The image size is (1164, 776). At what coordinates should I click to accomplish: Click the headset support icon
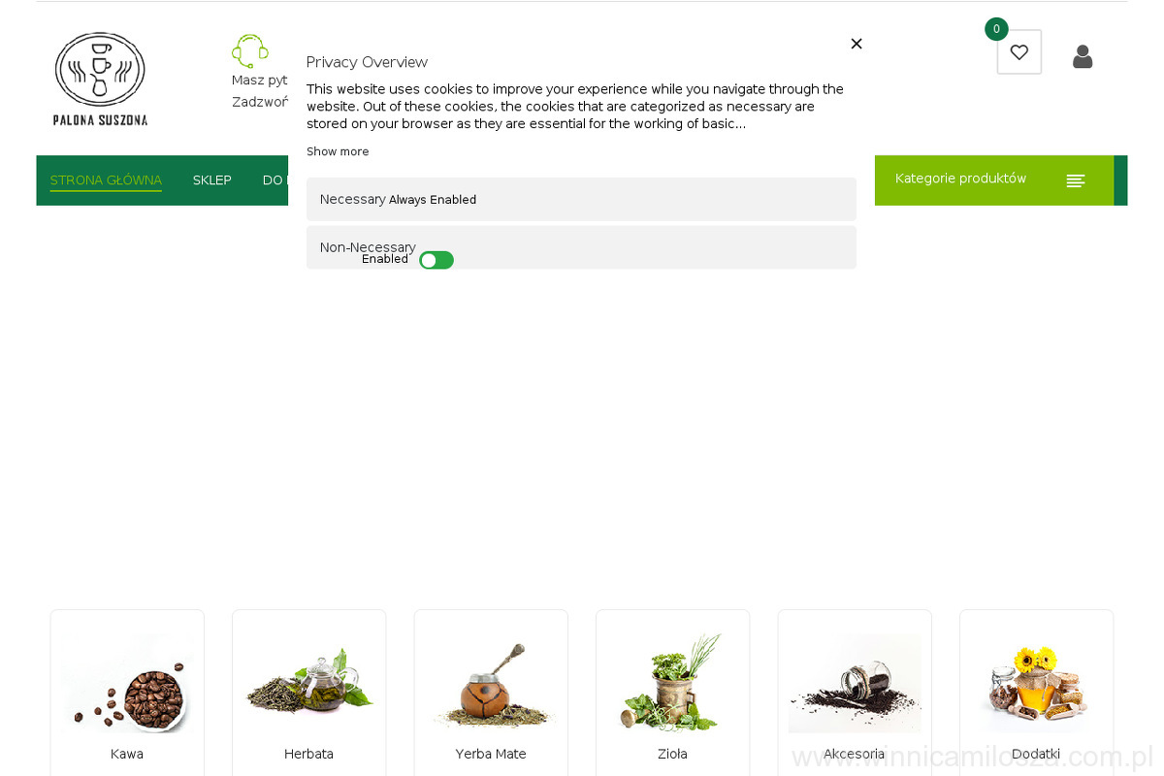(250, 50)
